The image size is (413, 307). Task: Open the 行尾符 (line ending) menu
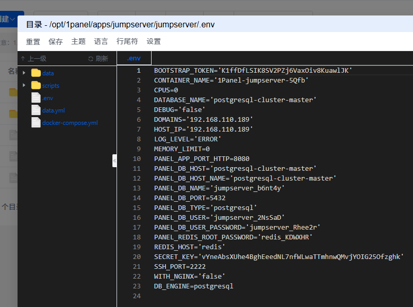point(127,42)
